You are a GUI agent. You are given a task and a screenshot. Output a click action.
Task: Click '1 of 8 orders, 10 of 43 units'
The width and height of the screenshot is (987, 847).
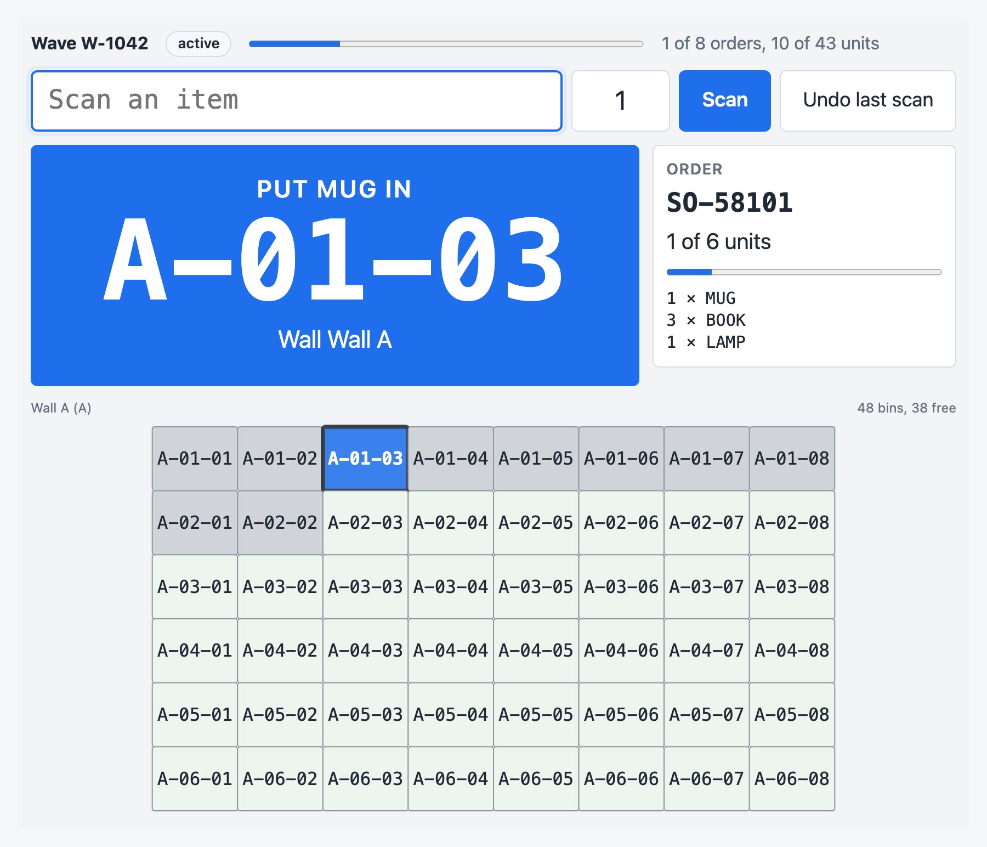pyautogui.click(x=770, y=43)
